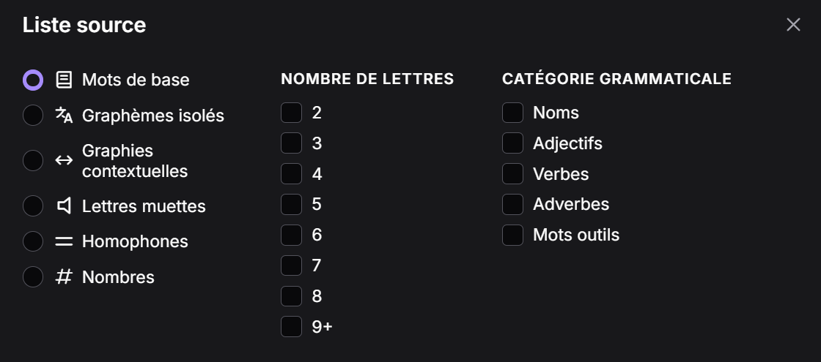The image size is (821, 362).
Task: Click the translate icon for Graphèmes isolés
Action: coord(65,116)
